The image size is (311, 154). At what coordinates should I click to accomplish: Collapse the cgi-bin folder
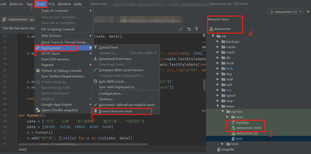pos(223,112)
